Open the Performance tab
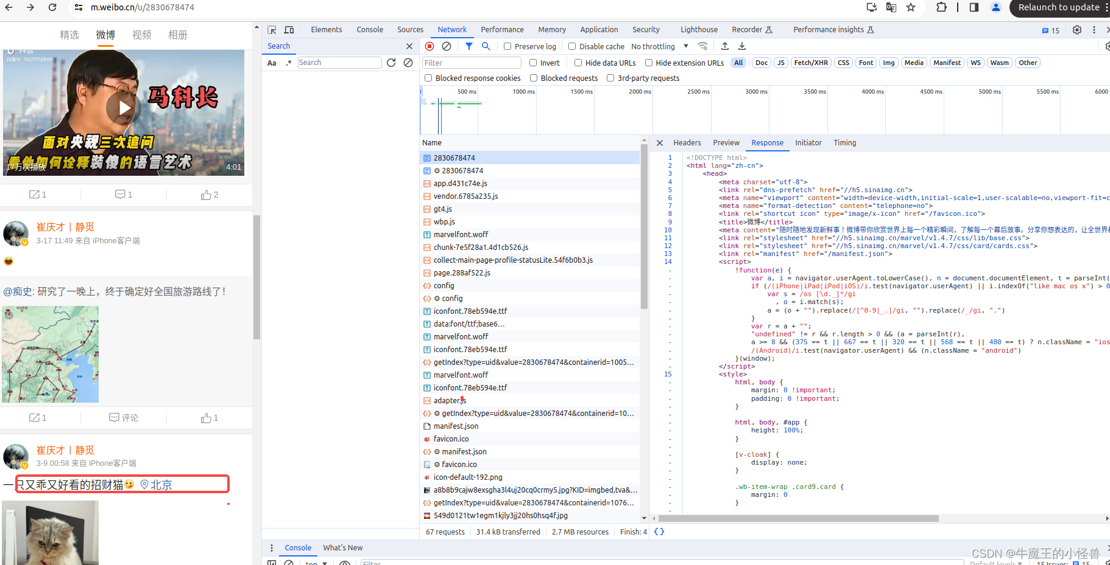1110x565 pixels. 502,30
